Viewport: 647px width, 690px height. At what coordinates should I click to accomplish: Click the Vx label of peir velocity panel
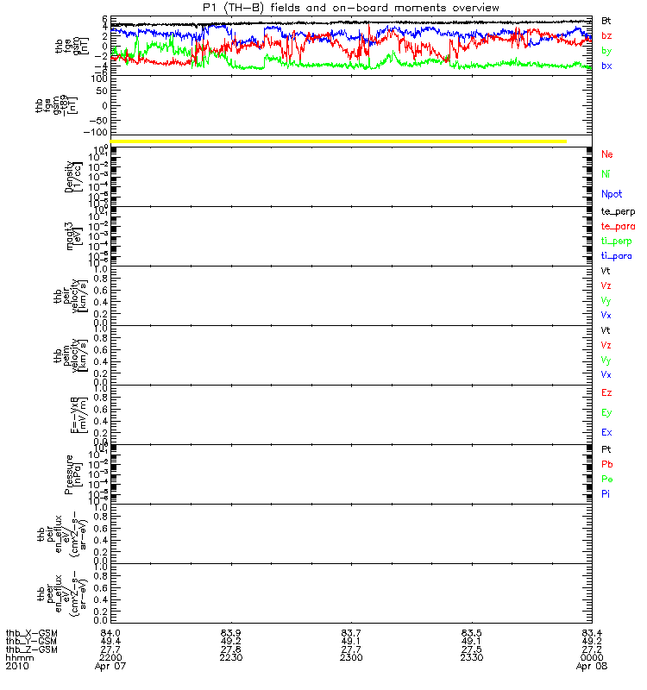[x=606, y=316]
